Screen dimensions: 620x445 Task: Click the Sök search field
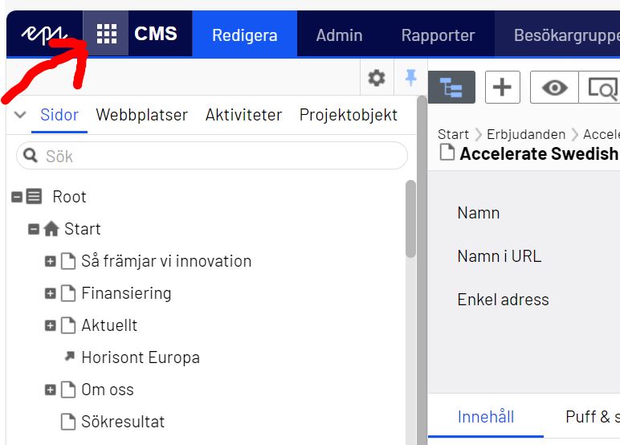(x=217, y=156)
